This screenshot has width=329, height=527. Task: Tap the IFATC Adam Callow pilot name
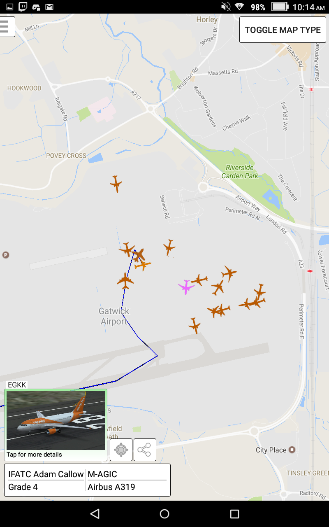(x=46, y=474)
